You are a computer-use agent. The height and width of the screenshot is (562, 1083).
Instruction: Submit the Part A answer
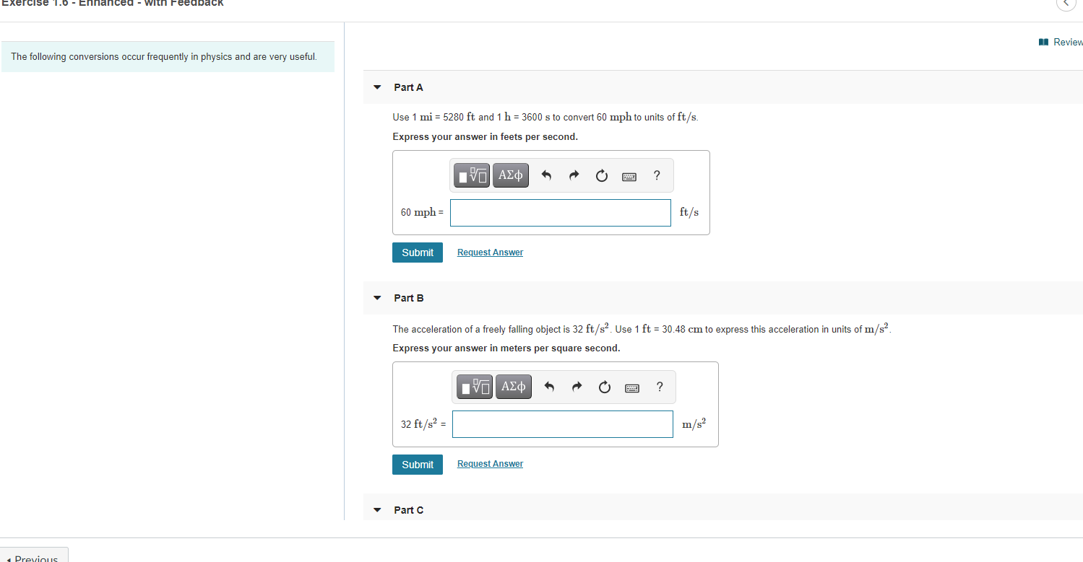click(x=417, y=252)
